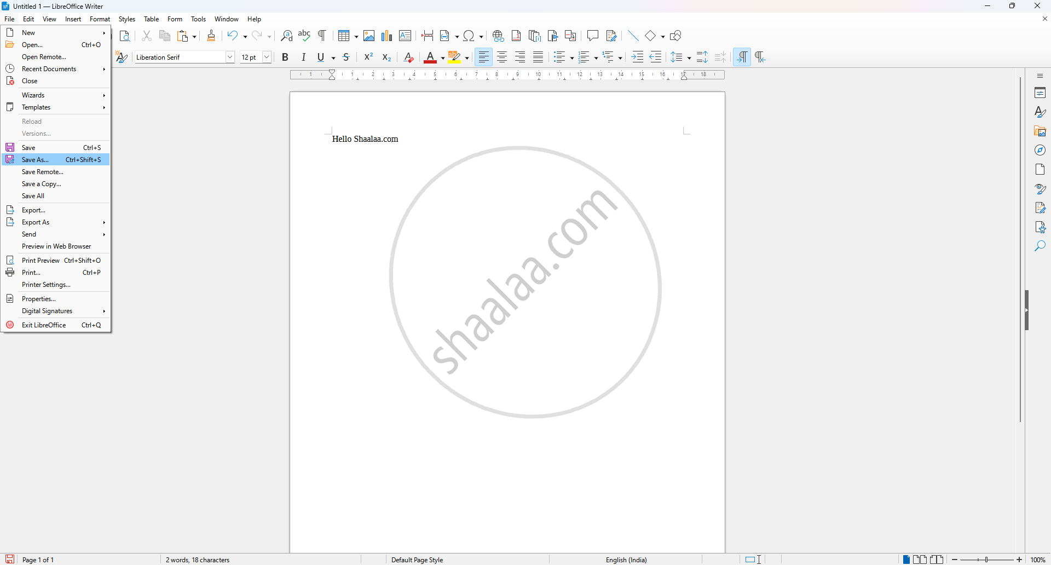This screenshot has width=1051, height=565.
Task: Click the red font color swatch
Action: (430, 57)
